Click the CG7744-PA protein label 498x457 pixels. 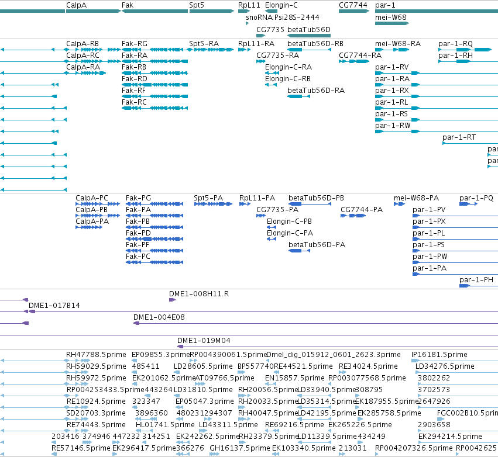(x=362, y=210)
